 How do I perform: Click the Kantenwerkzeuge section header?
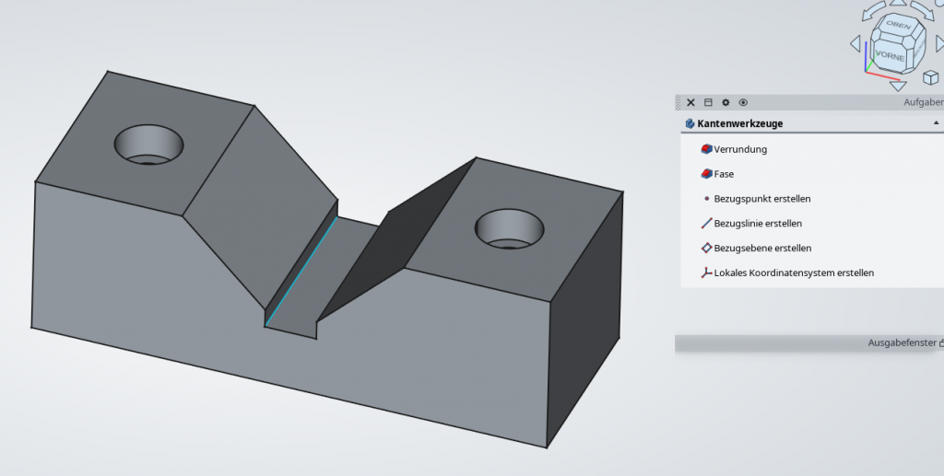pos(740,123)
